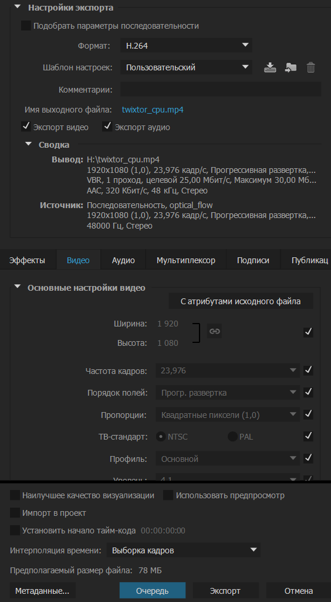The width and height of the screenshot is (331, 602).
Task: Enable Установить начало тайм-кода checkbox
Action: click(x=15, y=530)
